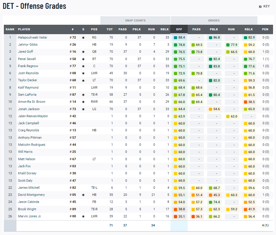
Task: Switch to the SNAP COUNTS section header
Action: (135, 20)
